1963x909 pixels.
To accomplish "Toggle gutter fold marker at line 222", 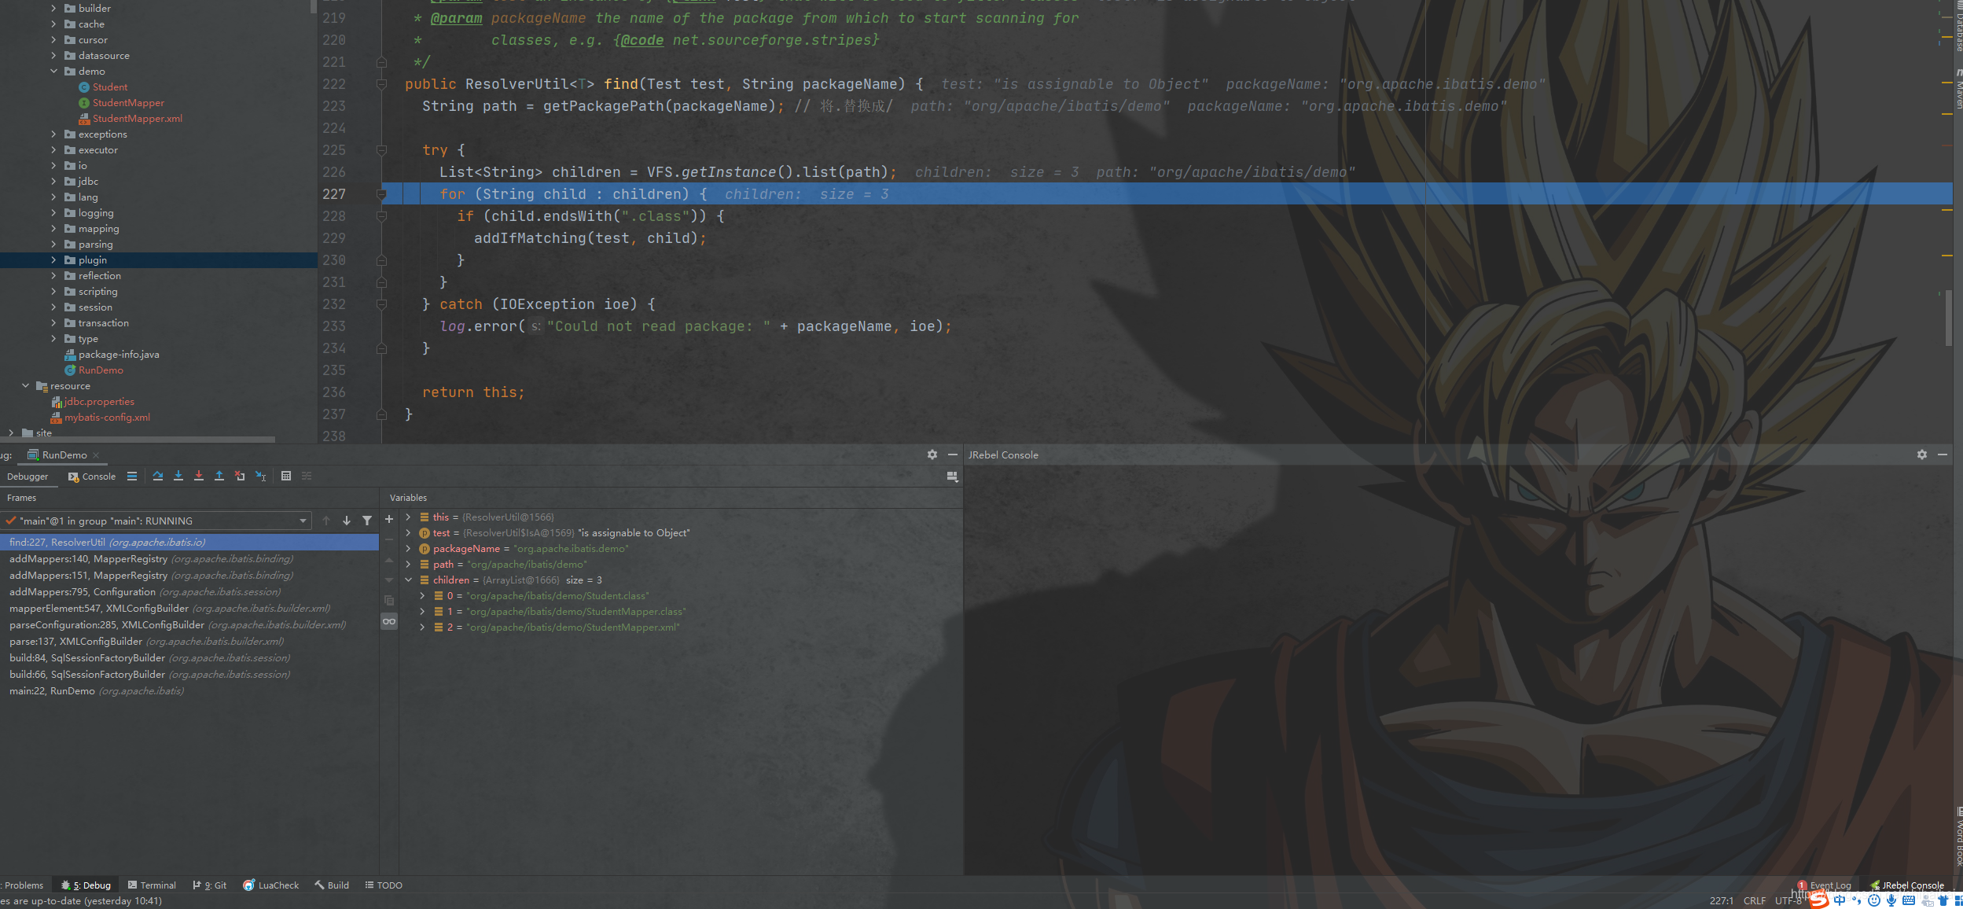I will coord(381,84).
